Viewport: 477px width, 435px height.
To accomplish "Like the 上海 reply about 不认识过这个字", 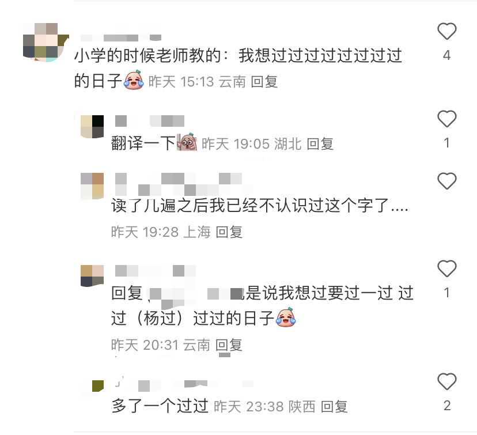I will pos(446,181).
